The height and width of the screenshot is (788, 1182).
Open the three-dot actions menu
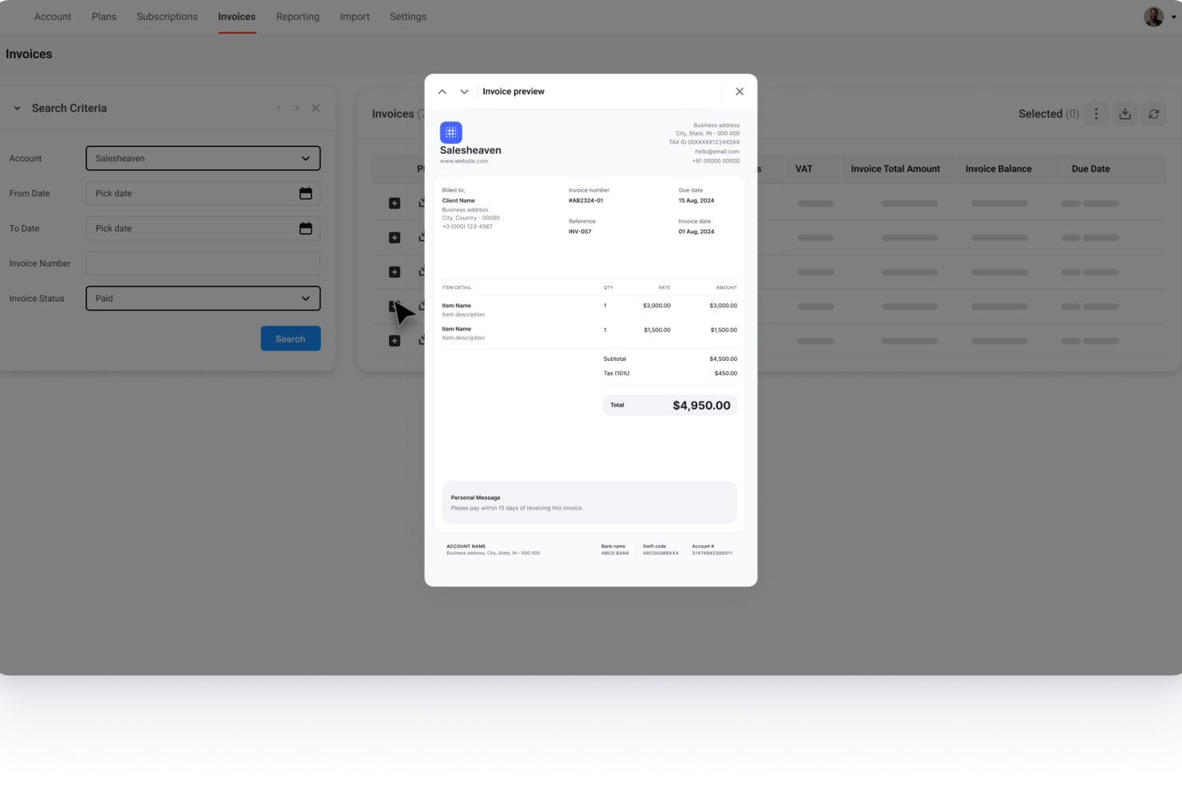(1096, 113)
